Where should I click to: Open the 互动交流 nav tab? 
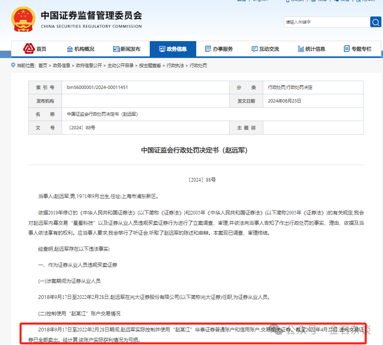(265, 49)
